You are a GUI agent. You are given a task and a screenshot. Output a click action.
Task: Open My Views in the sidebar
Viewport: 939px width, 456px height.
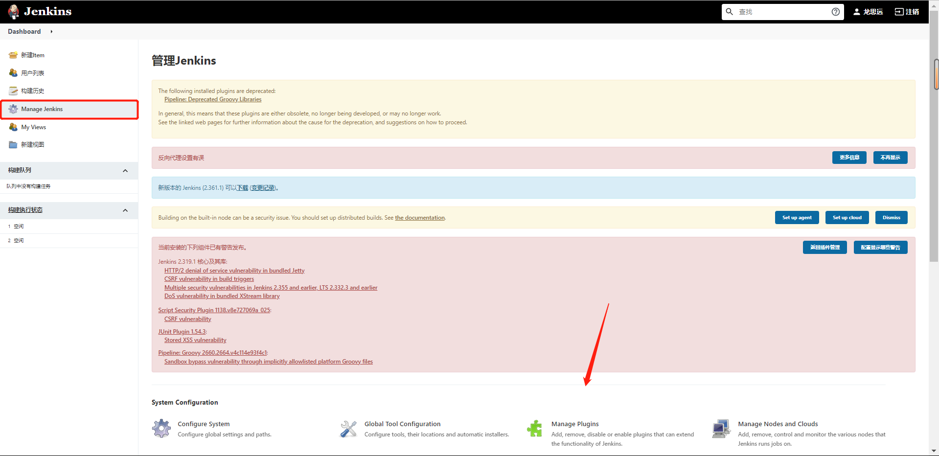click(33, 127)
